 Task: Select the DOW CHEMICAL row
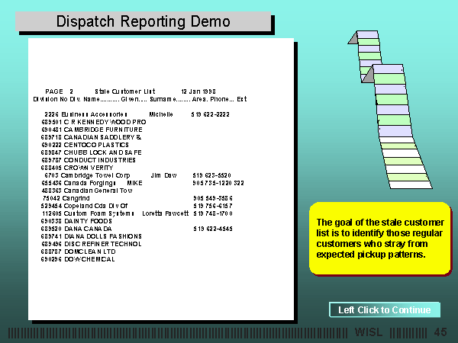pyautogui.click(x=78, y=259)
